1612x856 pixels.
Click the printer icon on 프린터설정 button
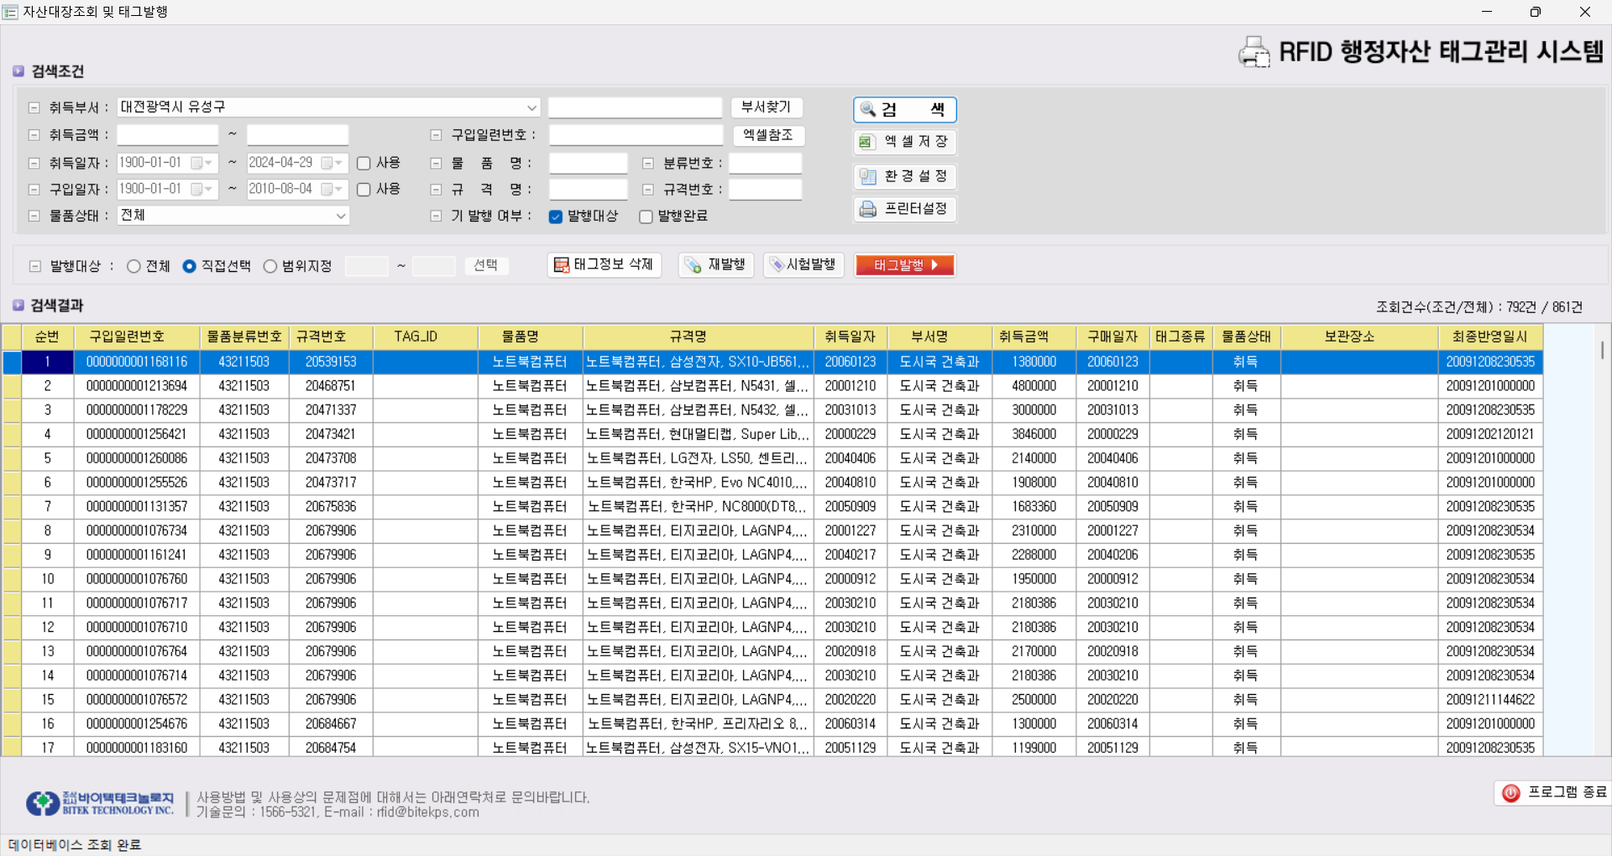867,208
